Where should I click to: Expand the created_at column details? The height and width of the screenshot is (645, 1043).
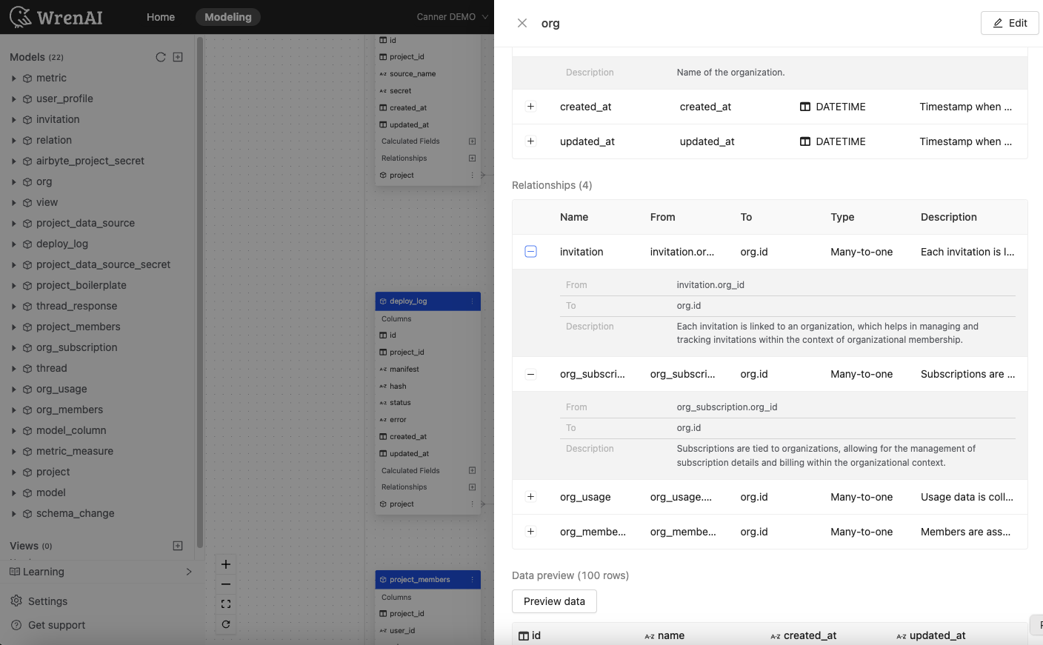(x=530, y=107)
